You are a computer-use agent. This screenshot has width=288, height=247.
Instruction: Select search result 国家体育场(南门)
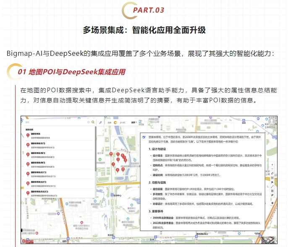tap(60, 155)
